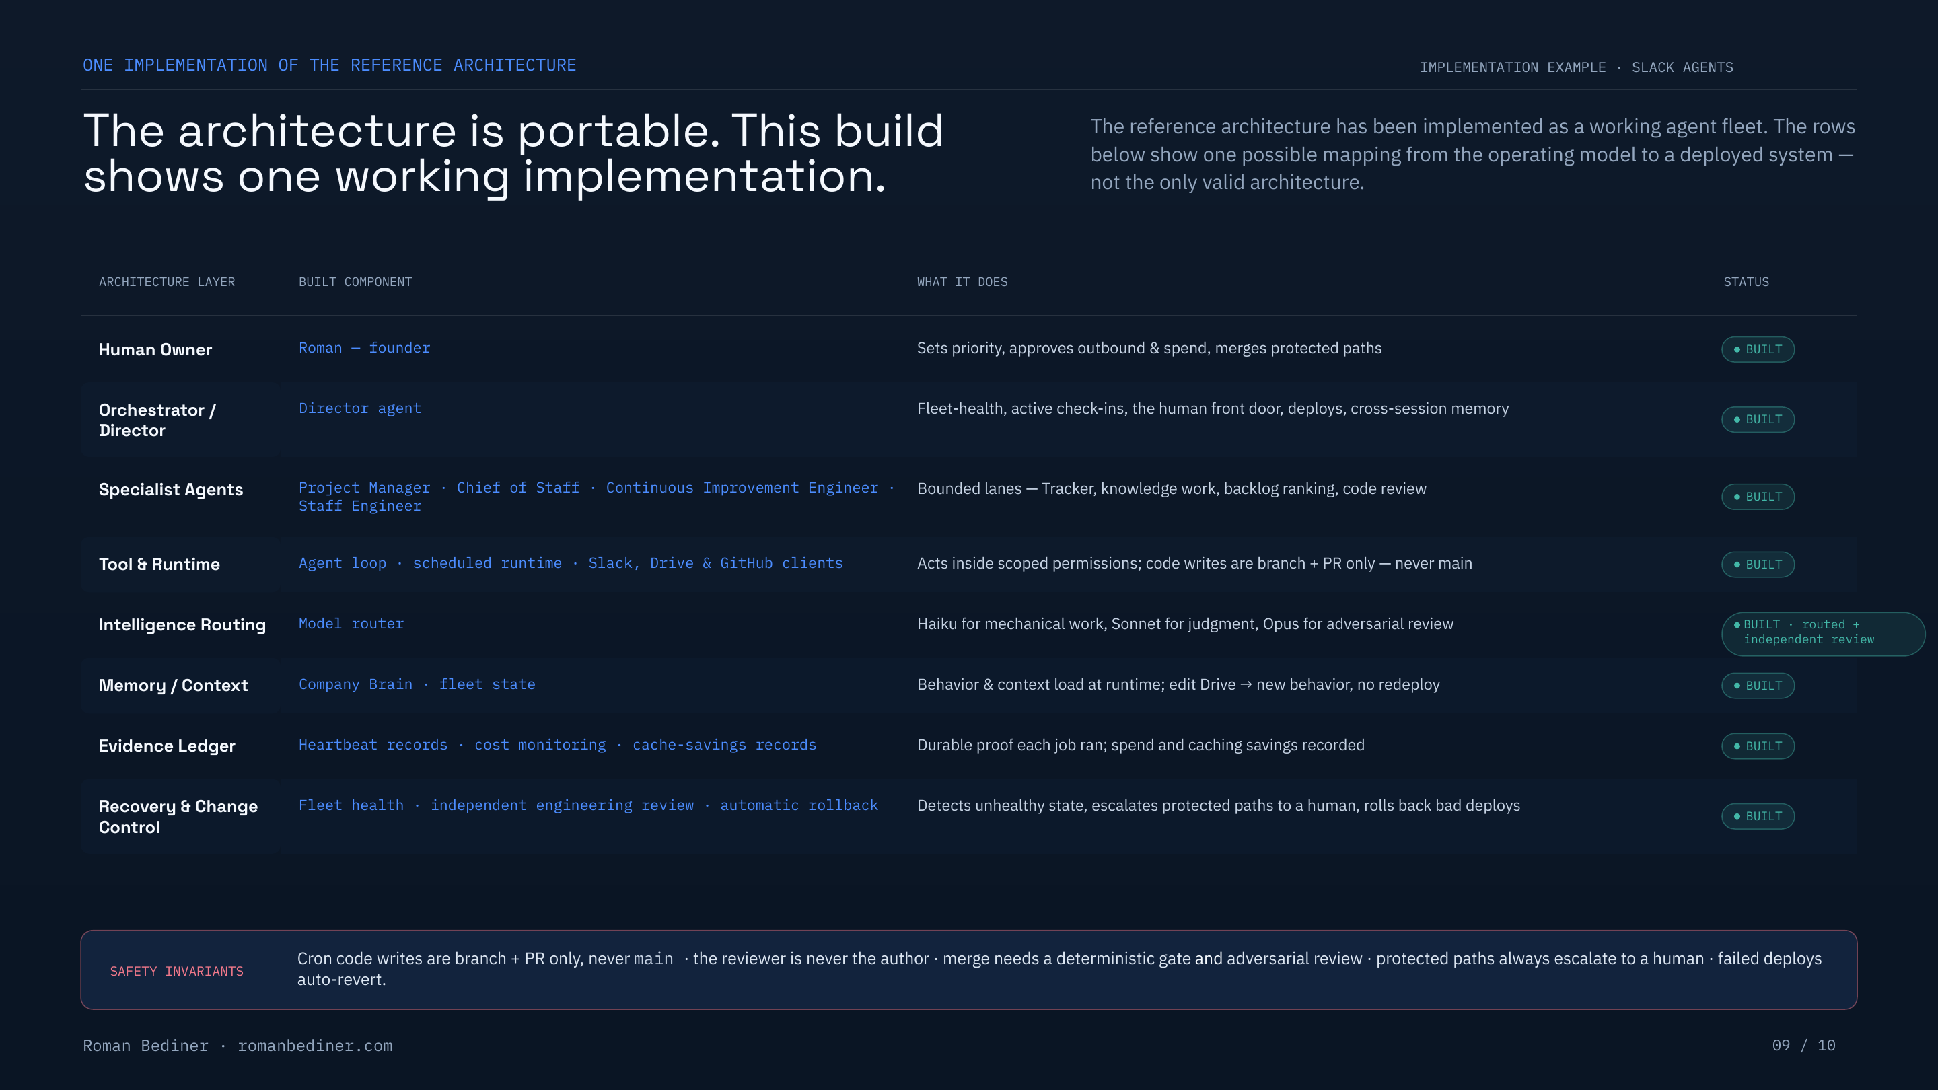Click 'Slack, Drive & GitHub clients' text

[x=715, y=562]
